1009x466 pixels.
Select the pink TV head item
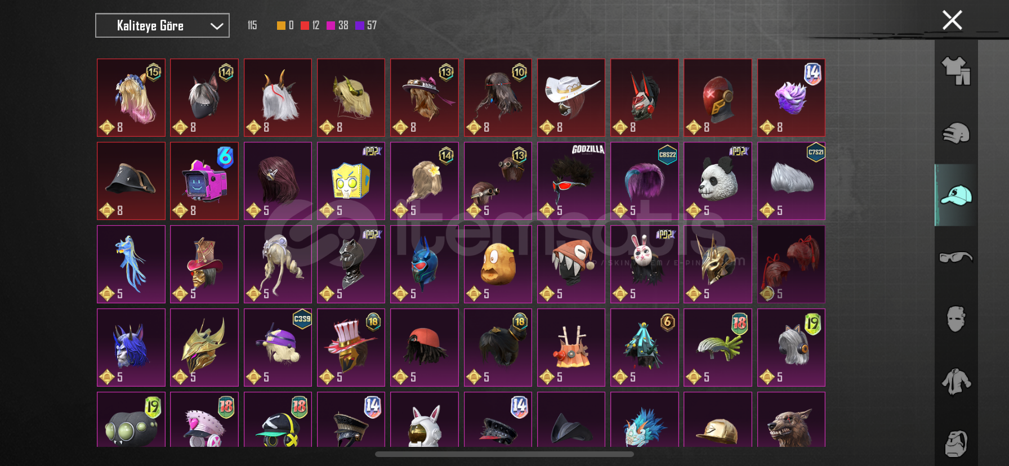coord(204,181)
